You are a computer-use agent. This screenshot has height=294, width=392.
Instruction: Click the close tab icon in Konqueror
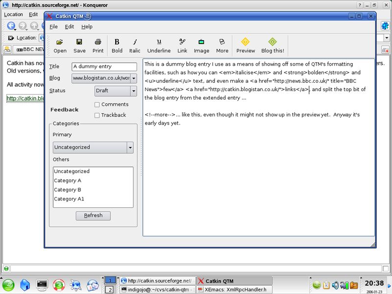pos(385,49)
